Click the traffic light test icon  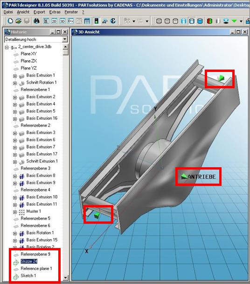(97, 21)
